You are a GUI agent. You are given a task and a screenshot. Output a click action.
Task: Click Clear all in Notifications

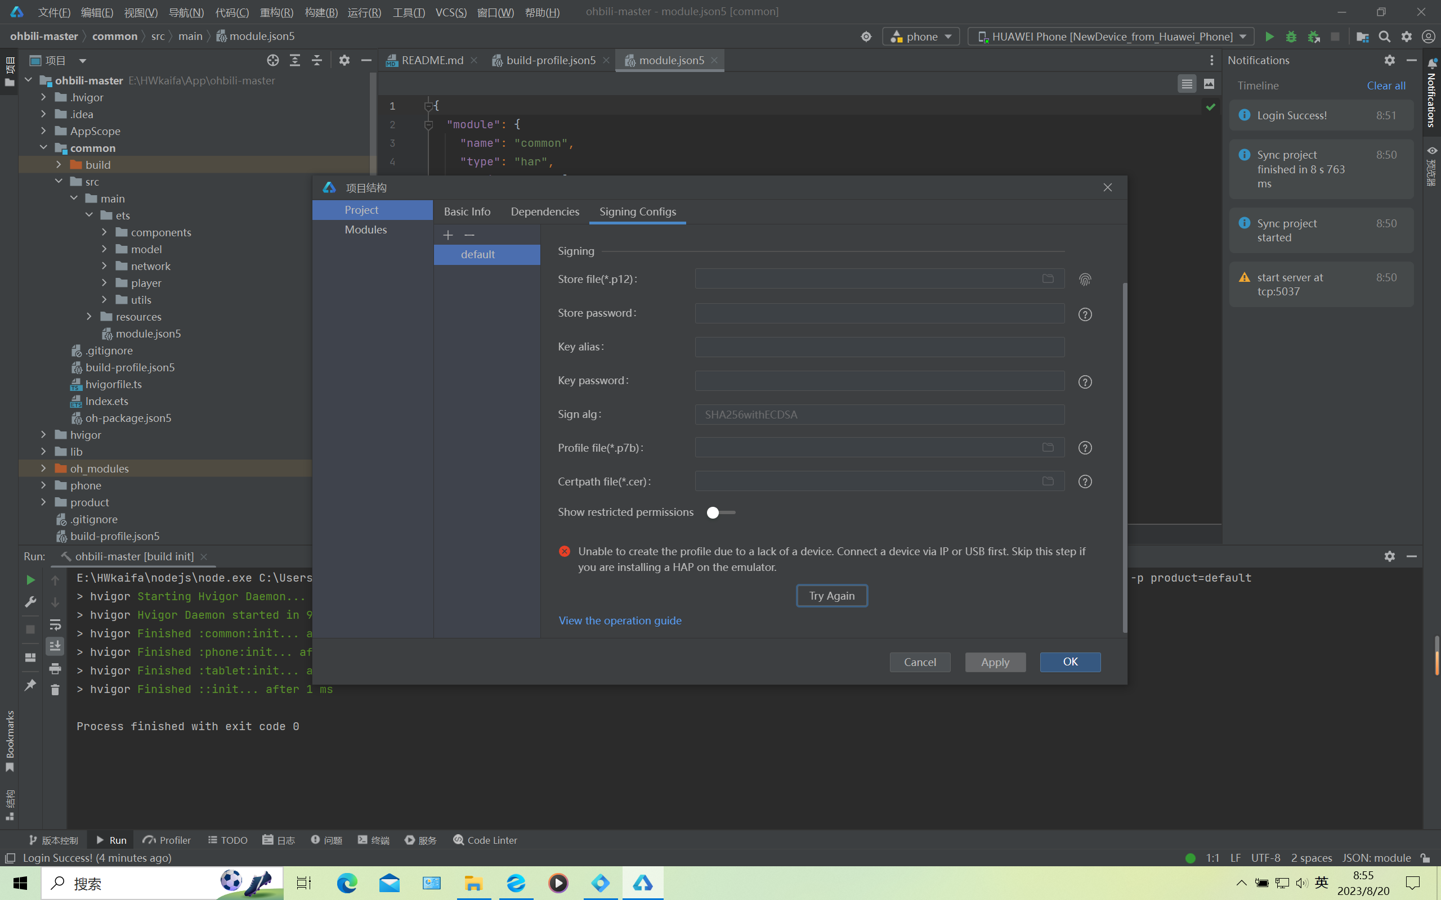(1386, 85)
